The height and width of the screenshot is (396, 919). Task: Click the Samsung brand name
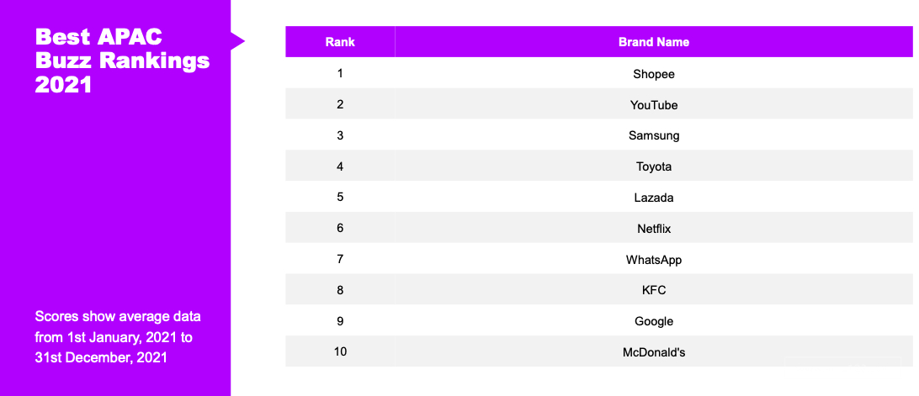point(653,135)
